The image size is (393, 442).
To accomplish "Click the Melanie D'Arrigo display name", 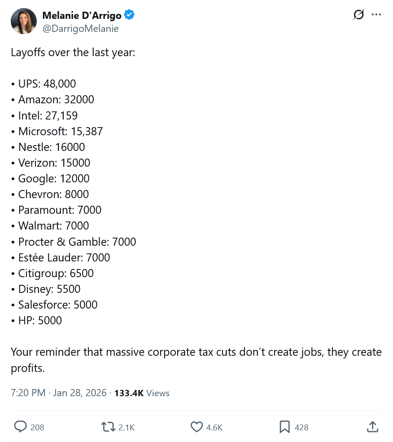I will (82, 15).
